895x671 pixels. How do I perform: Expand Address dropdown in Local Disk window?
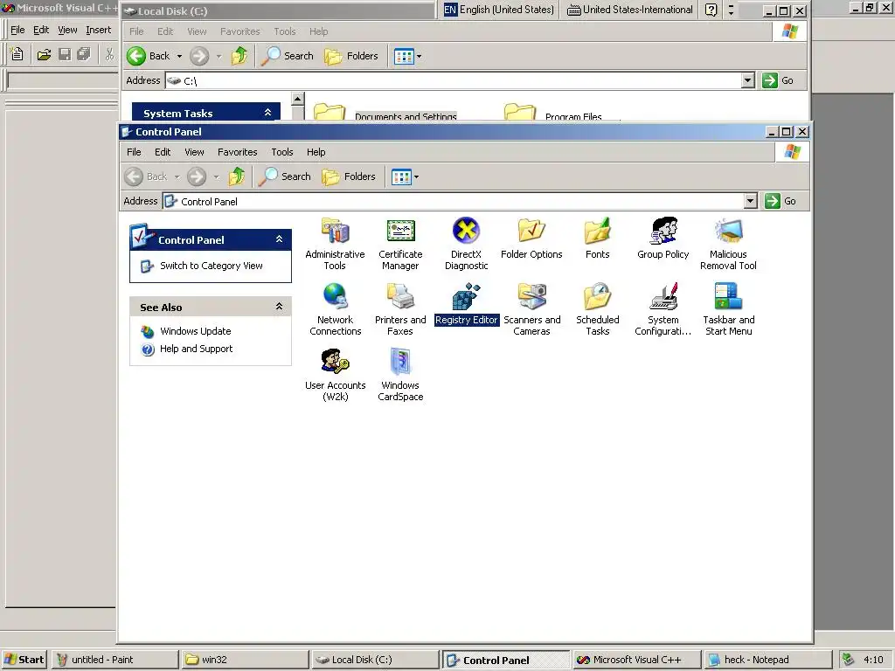[748, 80]
